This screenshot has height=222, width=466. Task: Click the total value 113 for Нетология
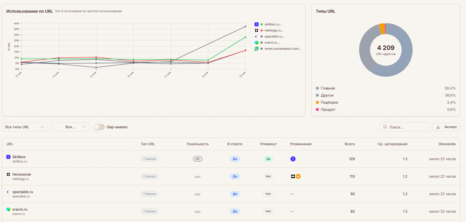[x=352, y=177]
